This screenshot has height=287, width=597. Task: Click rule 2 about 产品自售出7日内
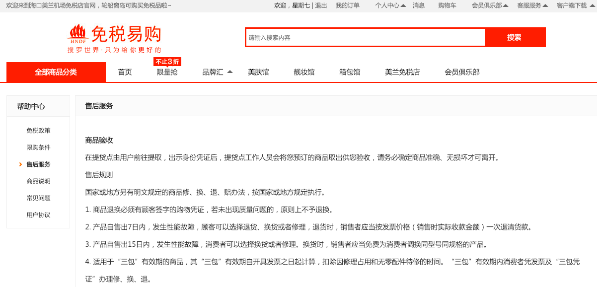pos(308,227)
